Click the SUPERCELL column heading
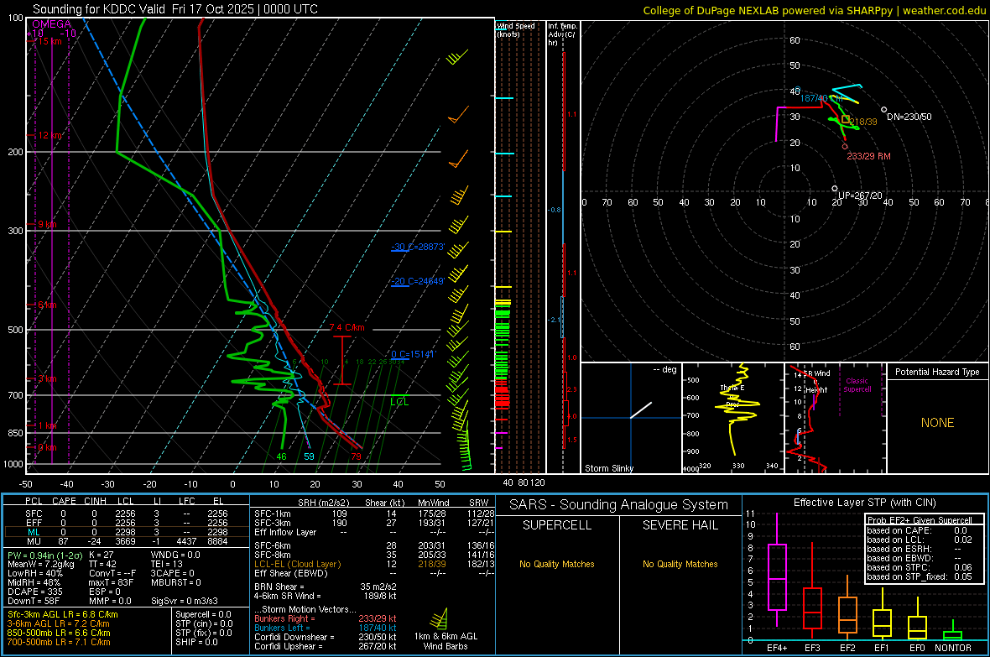The height and width of the screenshot is (657, 990). point(557,525)
